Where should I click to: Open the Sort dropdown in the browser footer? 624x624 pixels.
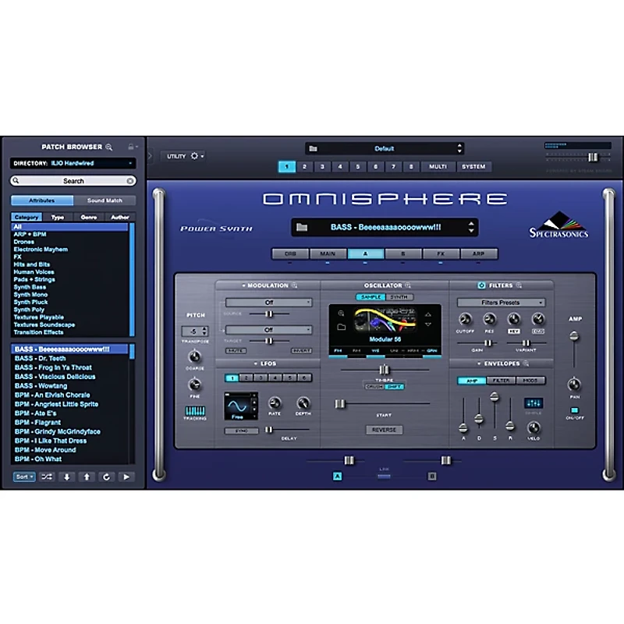[x=23, y=477]
